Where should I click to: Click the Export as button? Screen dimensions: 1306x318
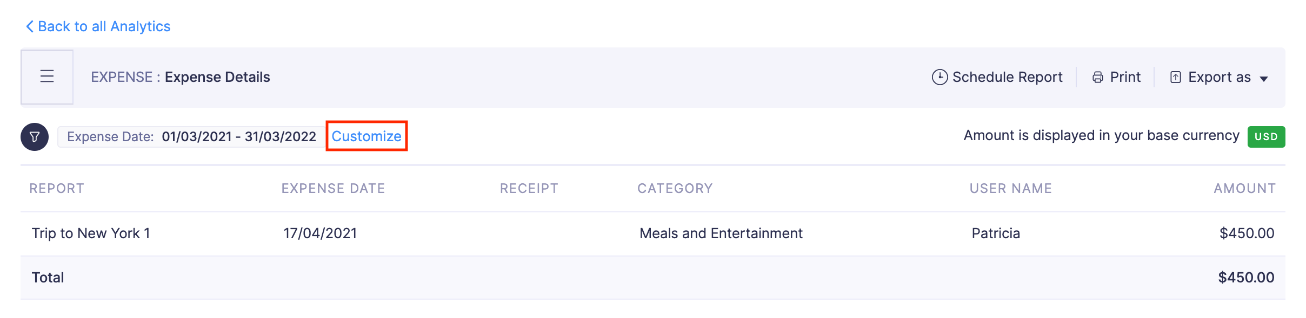tap(1219, 77)
